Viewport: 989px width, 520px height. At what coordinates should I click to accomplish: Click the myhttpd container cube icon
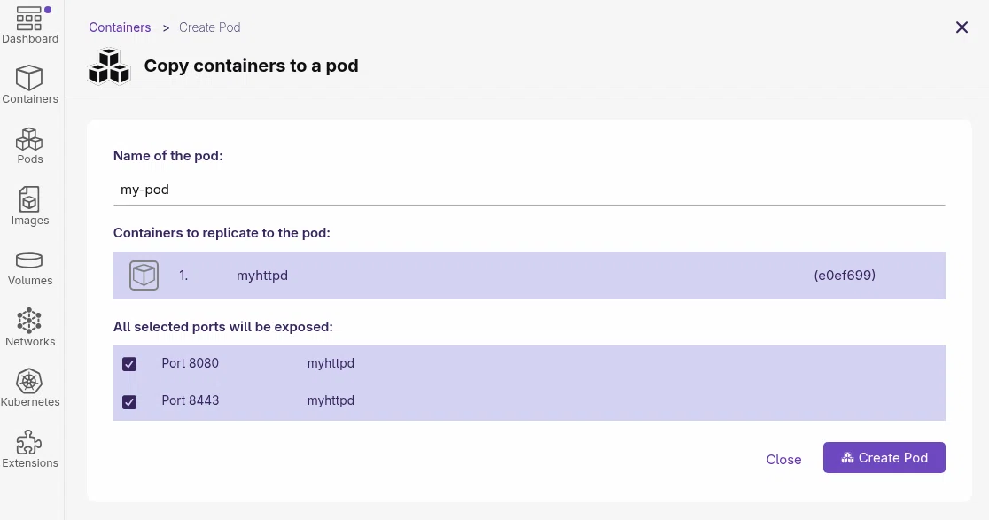pyautogui.click(x=144, y=276)
